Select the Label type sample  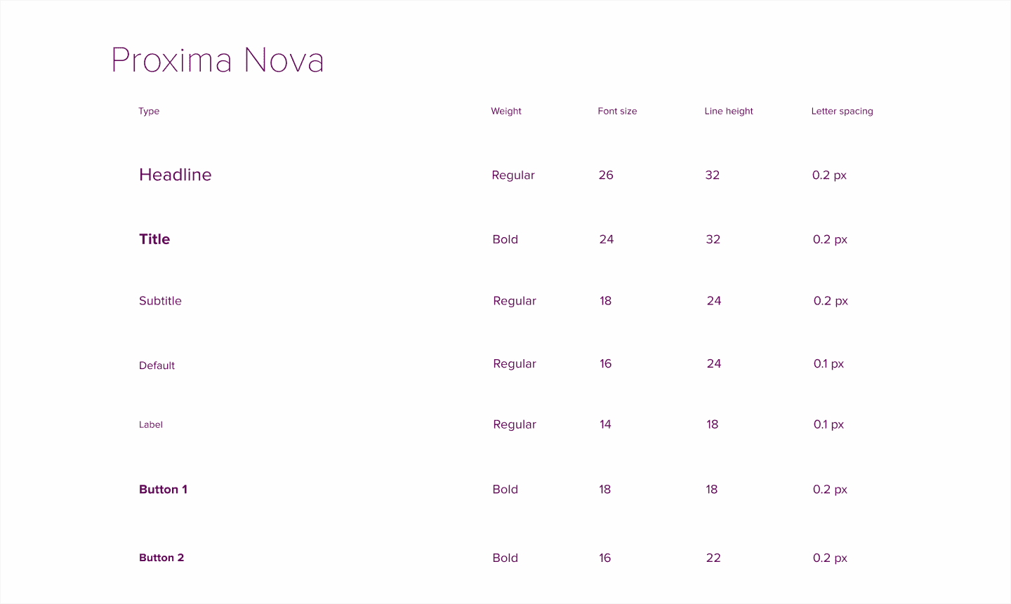coord(151,424)
